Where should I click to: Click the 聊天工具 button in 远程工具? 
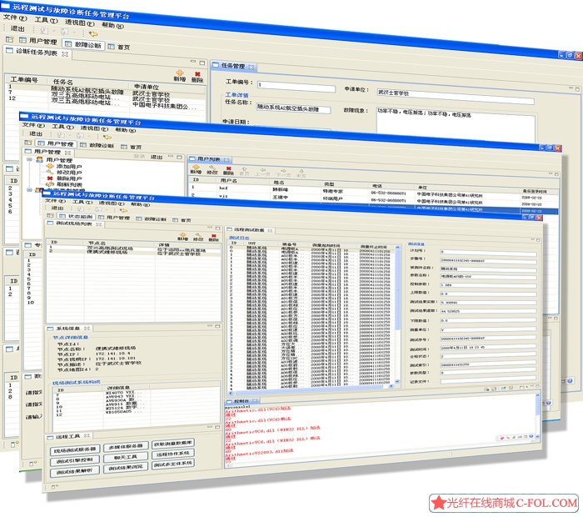pyautogui.click(x=126, y=457)
